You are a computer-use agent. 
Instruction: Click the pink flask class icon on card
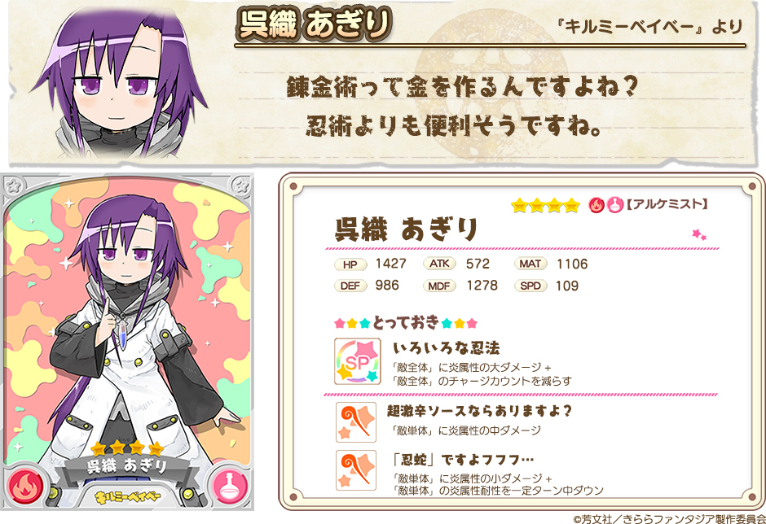(231, 487)
